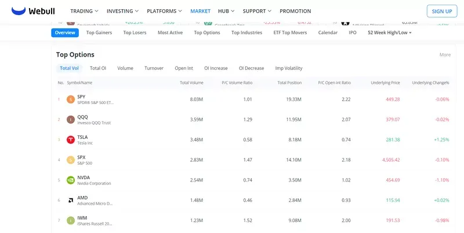Screen dimensions: 464x233
Task: Expand the PLATFORMS menu
Action: pos(164,11)
